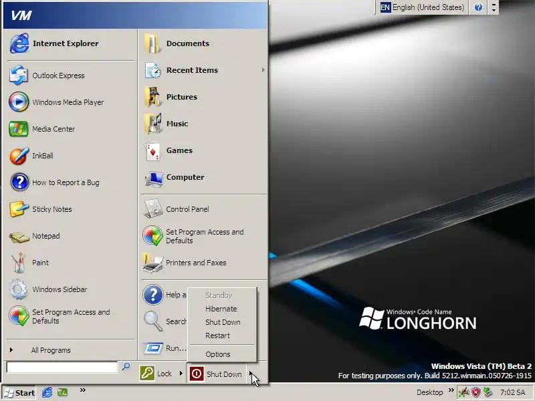Click the 7:02 SA clock
Screen dimensions: 535x401
tap(512, 392)
